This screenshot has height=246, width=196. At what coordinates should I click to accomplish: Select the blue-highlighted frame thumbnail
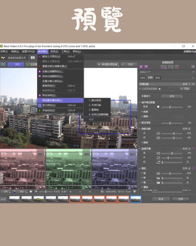136,199
